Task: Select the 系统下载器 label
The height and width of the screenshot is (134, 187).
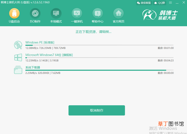Action: [x=33, y=67]
